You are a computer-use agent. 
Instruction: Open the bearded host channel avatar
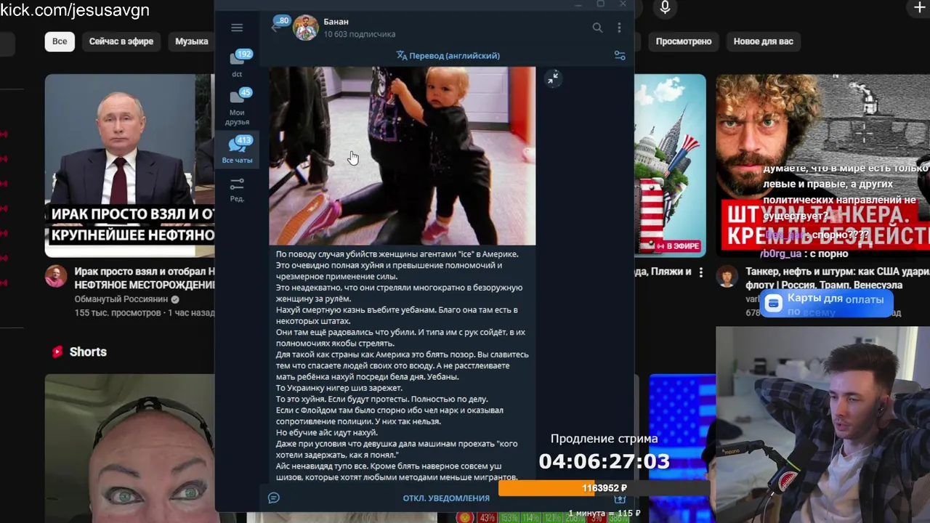727,276
